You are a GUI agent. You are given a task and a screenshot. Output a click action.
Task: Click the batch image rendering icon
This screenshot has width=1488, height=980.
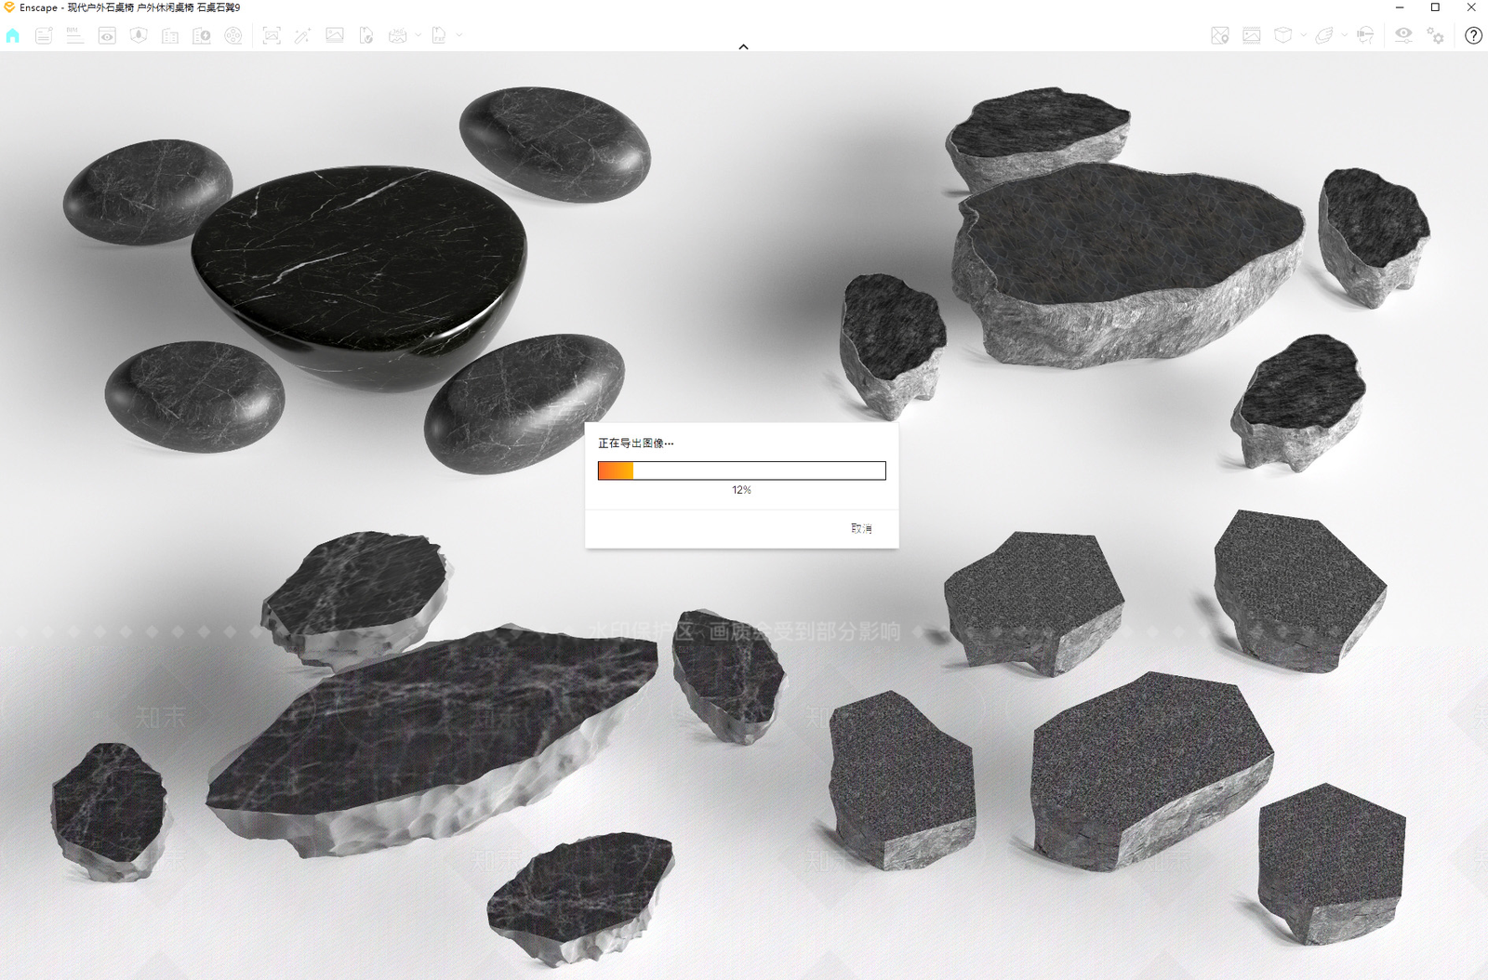pos(335,35)
